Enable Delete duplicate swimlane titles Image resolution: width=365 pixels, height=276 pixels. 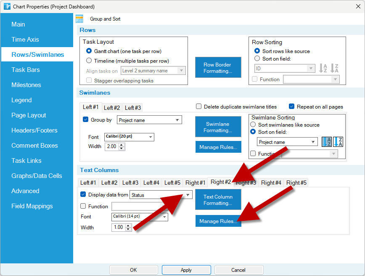pyautogui.click(x=198, y=106)
